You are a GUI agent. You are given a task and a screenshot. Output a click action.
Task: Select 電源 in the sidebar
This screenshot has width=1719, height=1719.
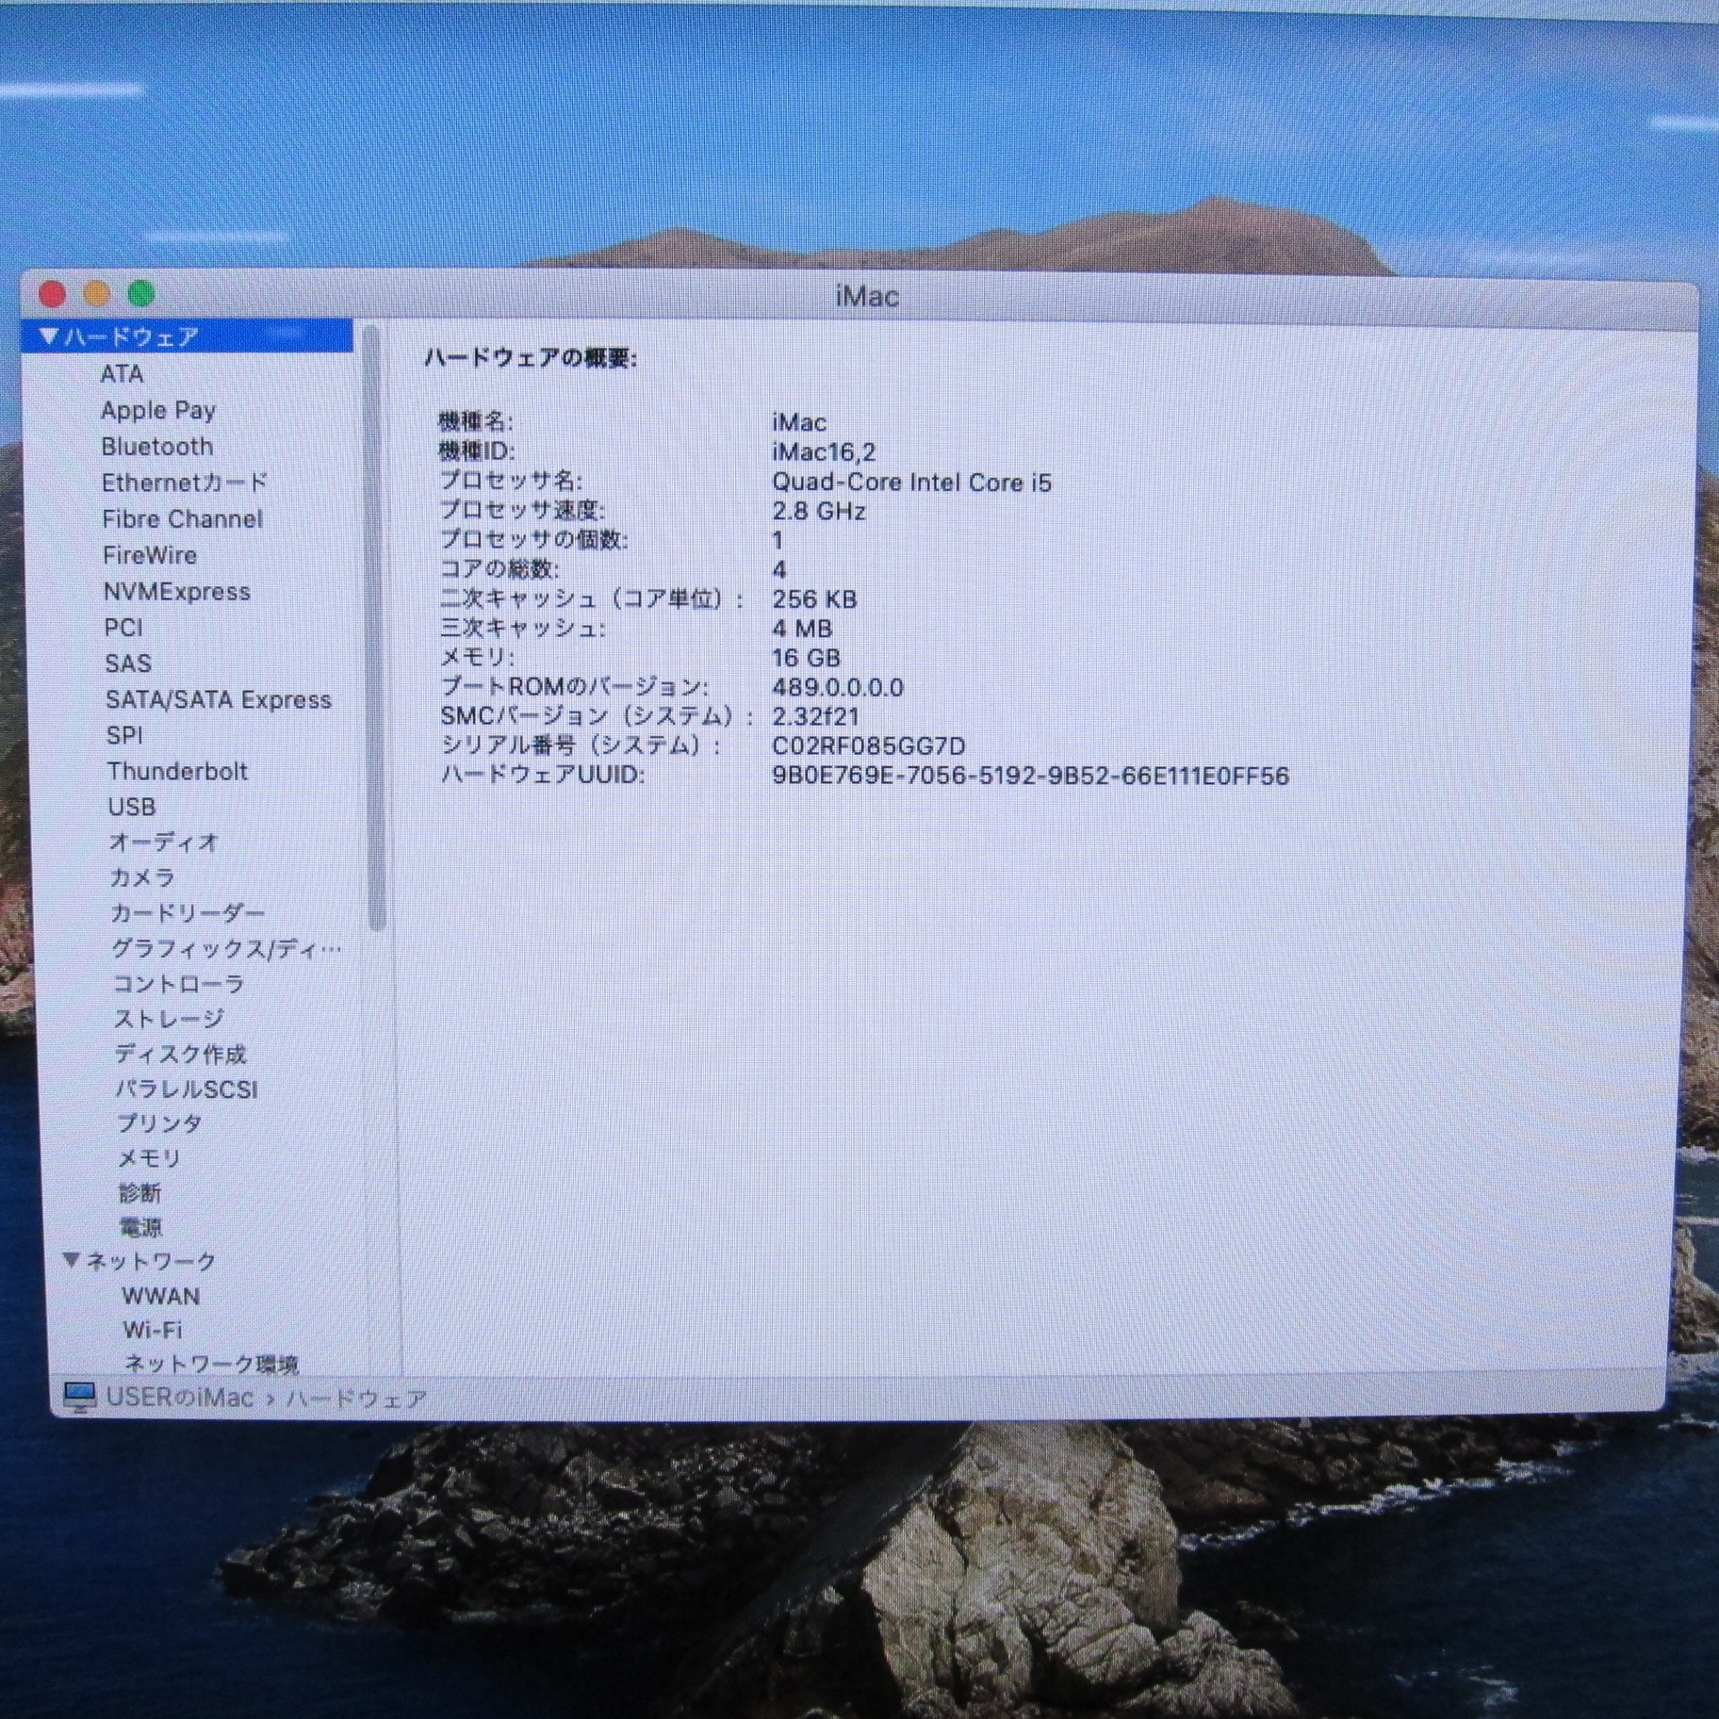pyautogui.click(x=140, y=1227)
